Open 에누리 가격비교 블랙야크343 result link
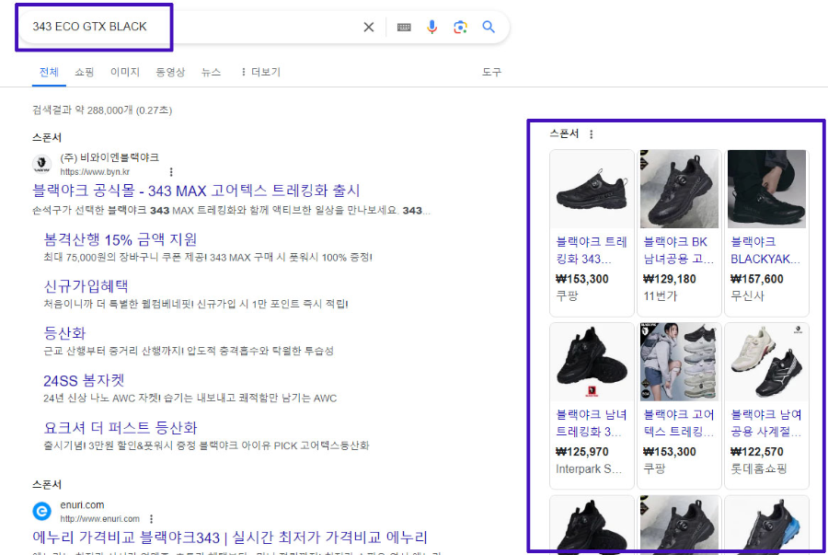This screenshot has height=555, width=828. pos(230,537)
